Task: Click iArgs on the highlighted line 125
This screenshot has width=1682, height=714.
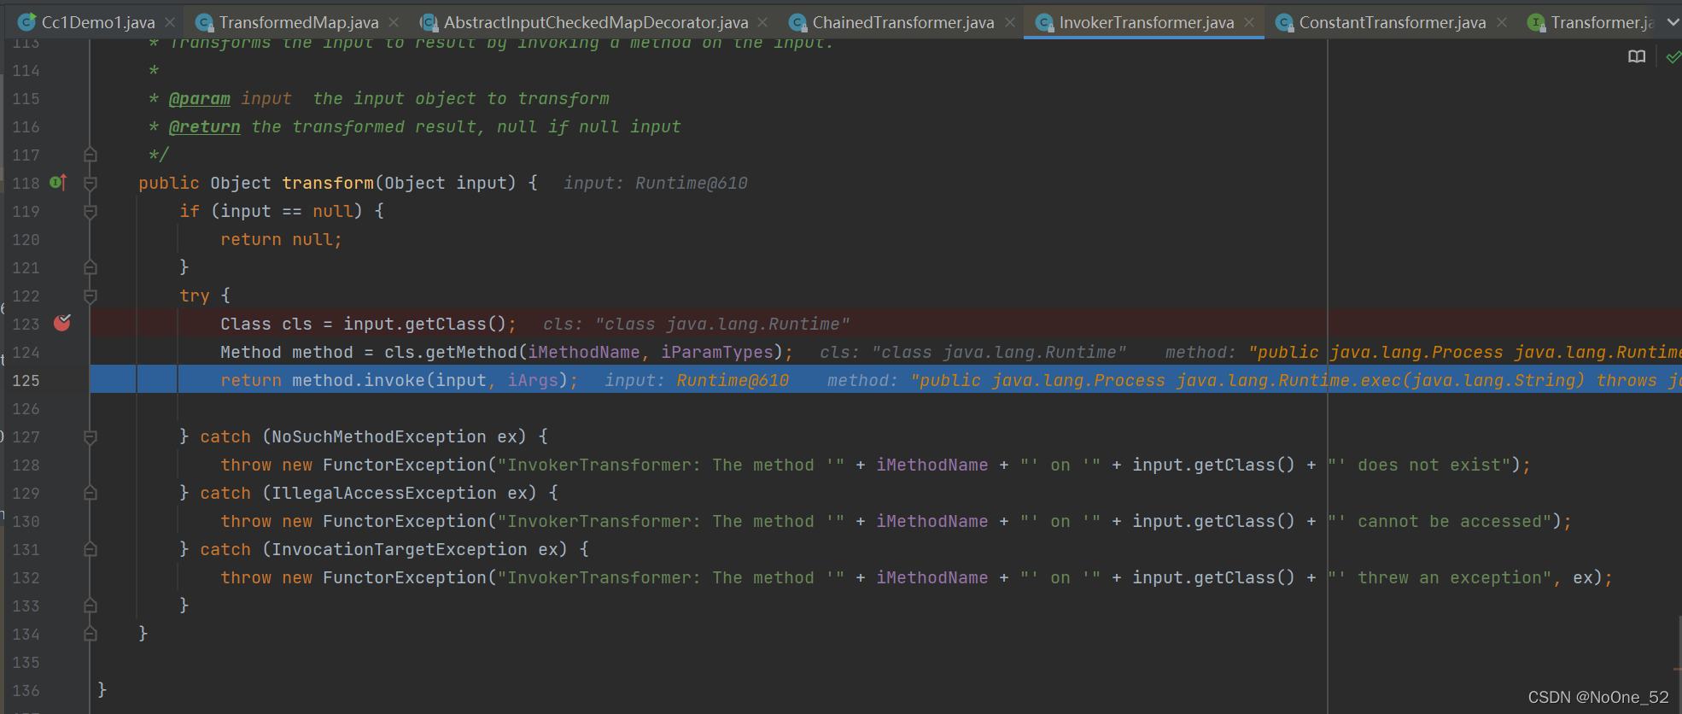Action: coord(533,380)
